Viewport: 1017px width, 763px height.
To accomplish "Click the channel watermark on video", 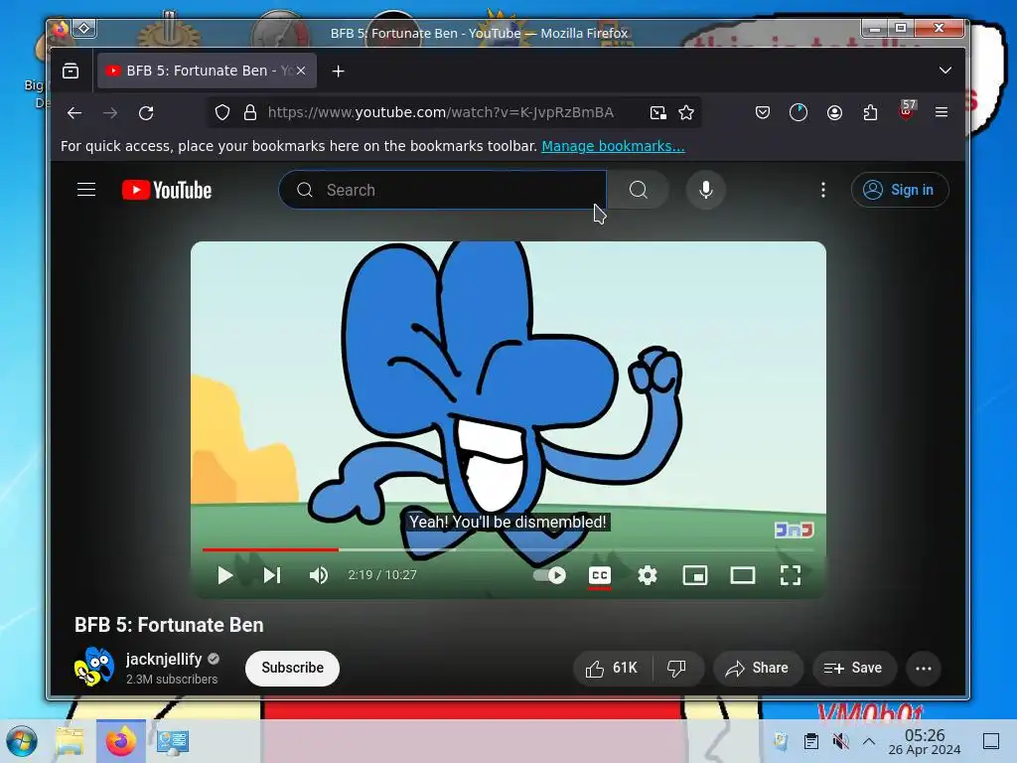I will (x=794, y=531).
